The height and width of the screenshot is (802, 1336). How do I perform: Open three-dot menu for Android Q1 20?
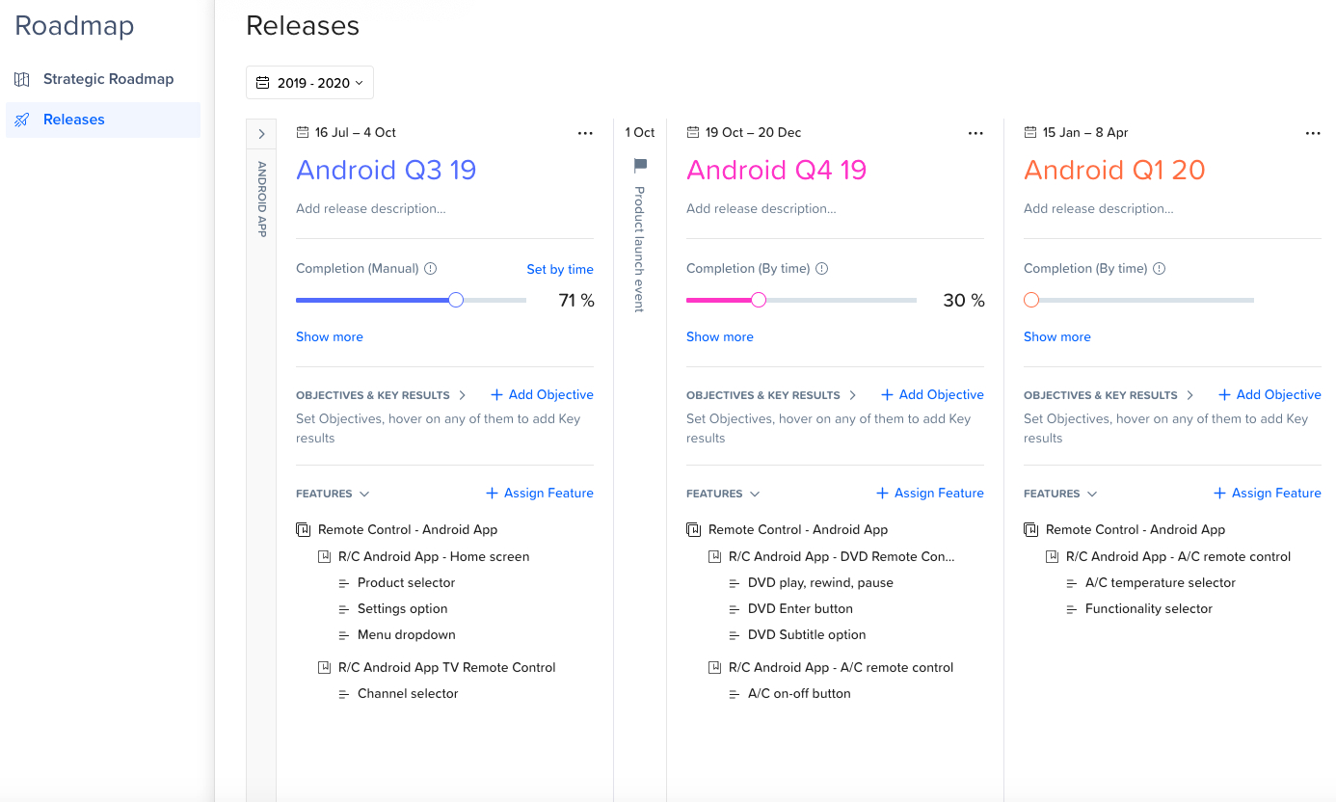[x=1313, y=133]
